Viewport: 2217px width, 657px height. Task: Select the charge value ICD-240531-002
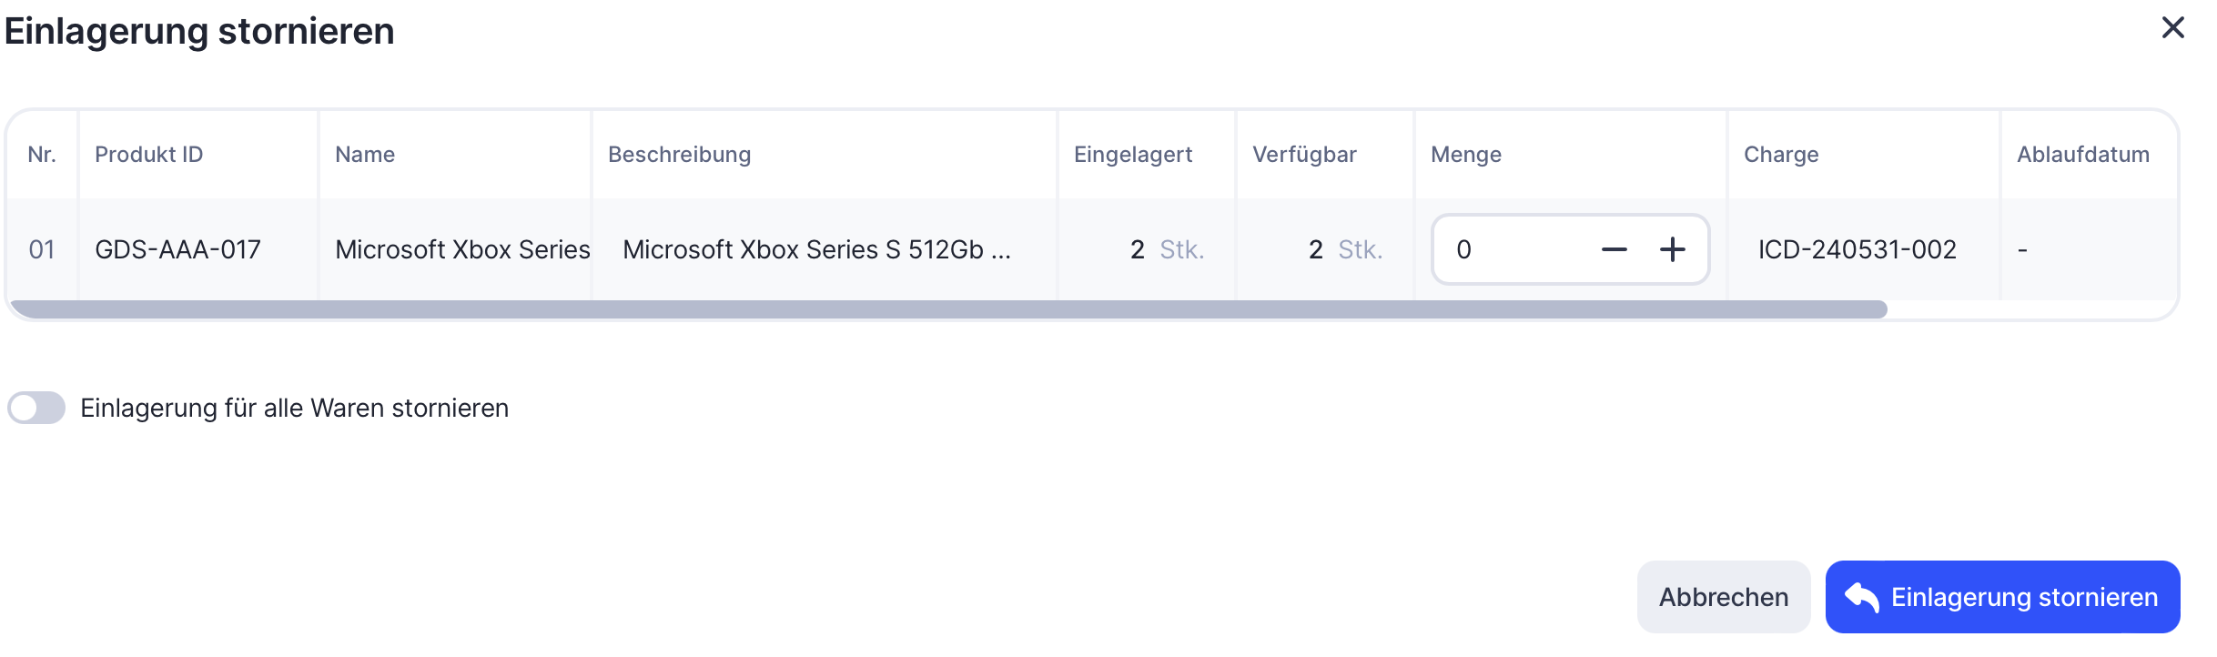(x=1857, y=249)
